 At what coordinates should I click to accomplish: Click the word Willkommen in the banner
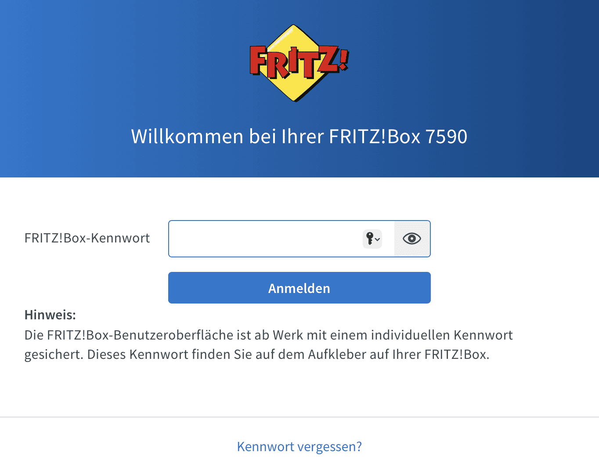188,136
